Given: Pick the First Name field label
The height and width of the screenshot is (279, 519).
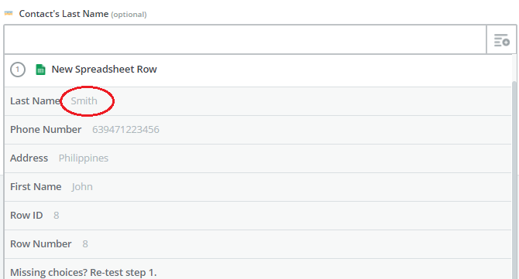Looking at the screenshot, I should coord(36,187).
